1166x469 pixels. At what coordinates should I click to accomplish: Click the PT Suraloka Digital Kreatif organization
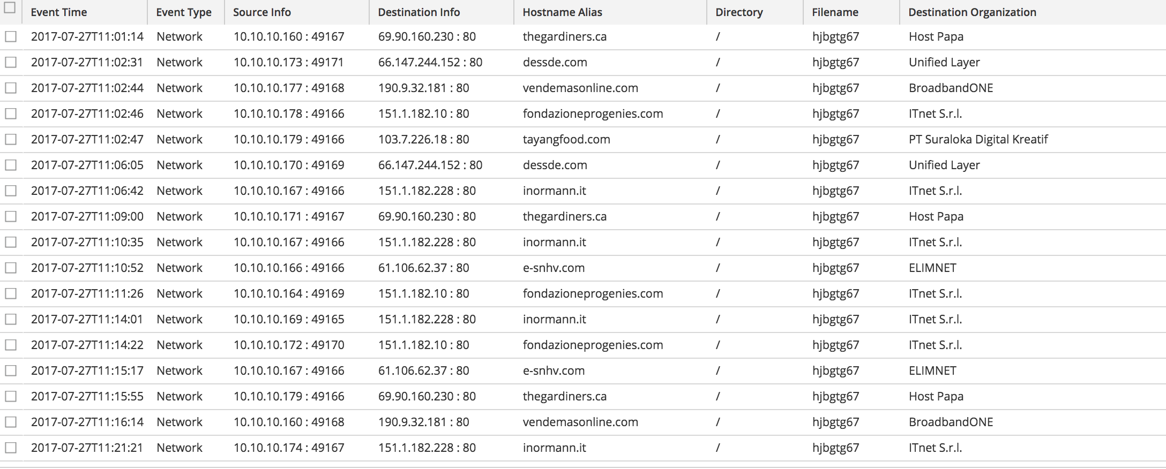click(978, 140)
